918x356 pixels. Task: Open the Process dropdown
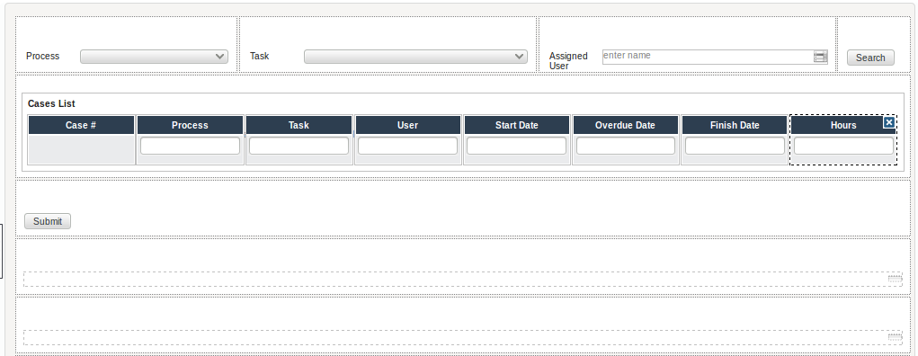point(154,57)
